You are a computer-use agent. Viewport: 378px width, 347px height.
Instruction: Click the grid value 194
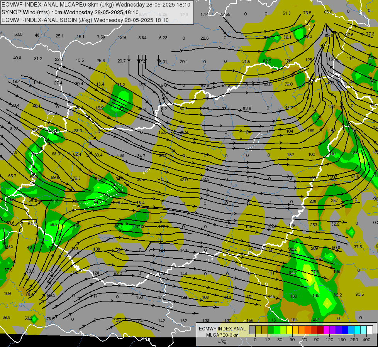point(294,320)
